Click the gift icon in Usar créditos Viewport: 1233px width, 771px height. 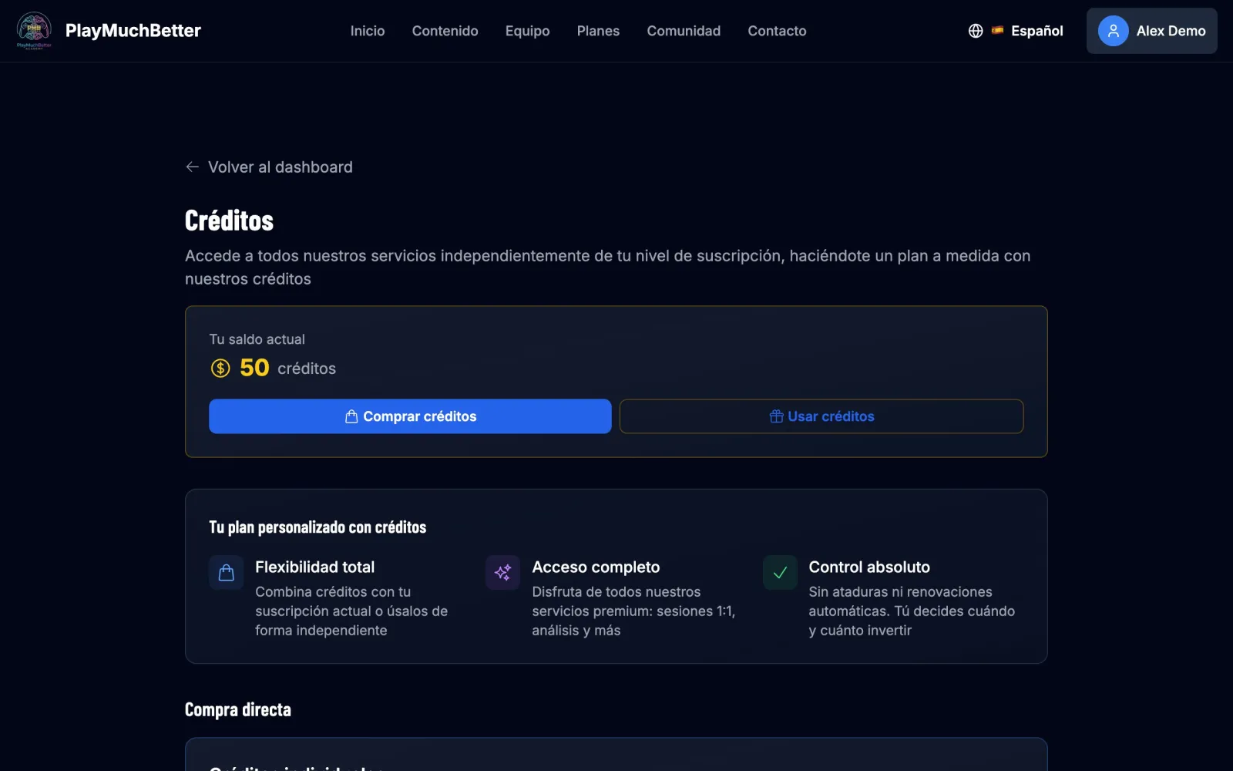[x=776, y=416]
